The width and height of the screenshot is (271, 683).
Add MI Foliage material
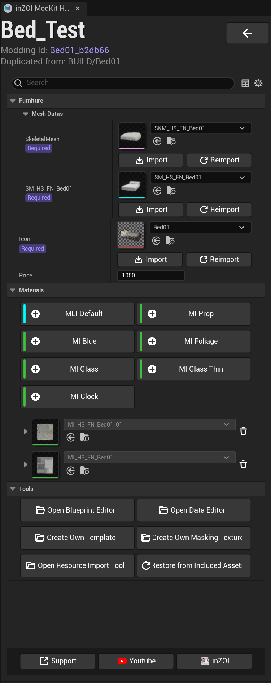[x=194, y=341]
